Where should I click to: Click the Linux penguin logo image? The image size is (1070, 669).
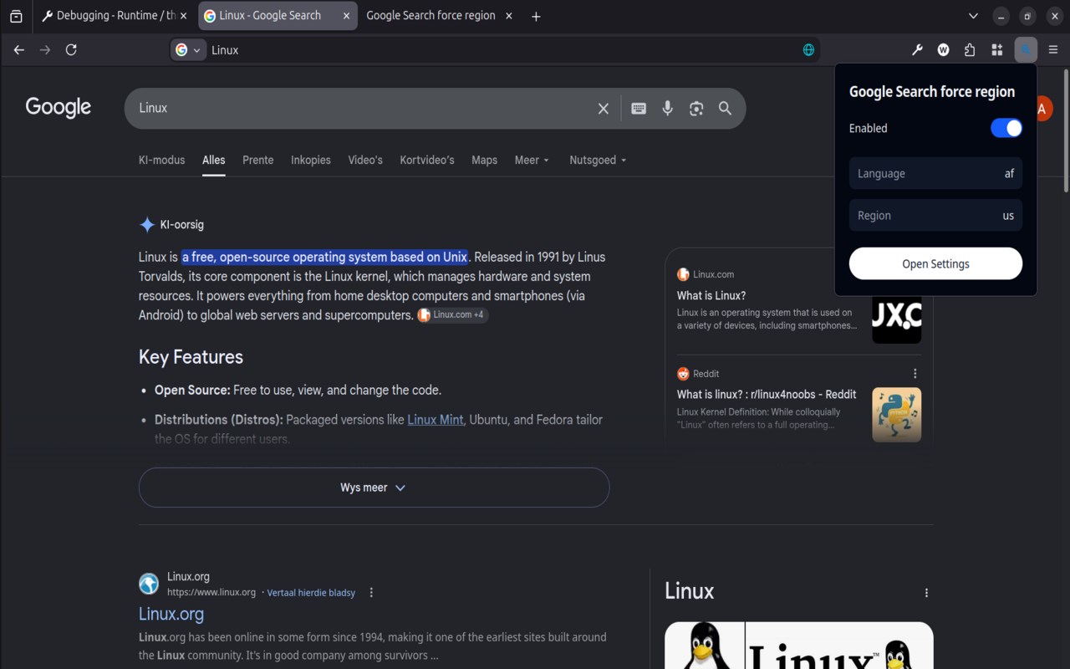tap(798, 646)
